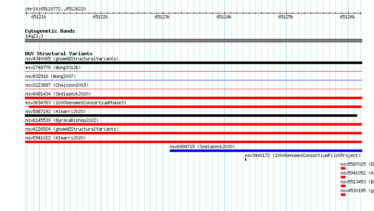
Task: Click the short red bar under nsv5597025
Action: tap(343, 168)
